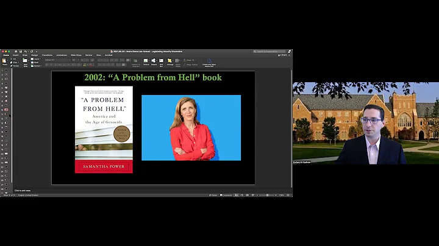
Task: Switch to the Animations tab
Action: [x=62, y=55]
